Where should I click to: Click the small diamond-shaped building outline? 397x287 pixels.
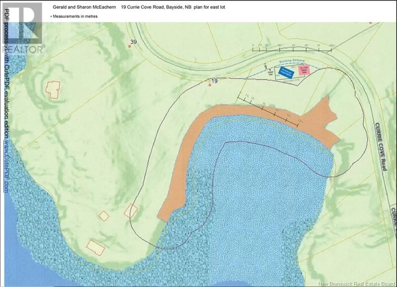[104, 216]
